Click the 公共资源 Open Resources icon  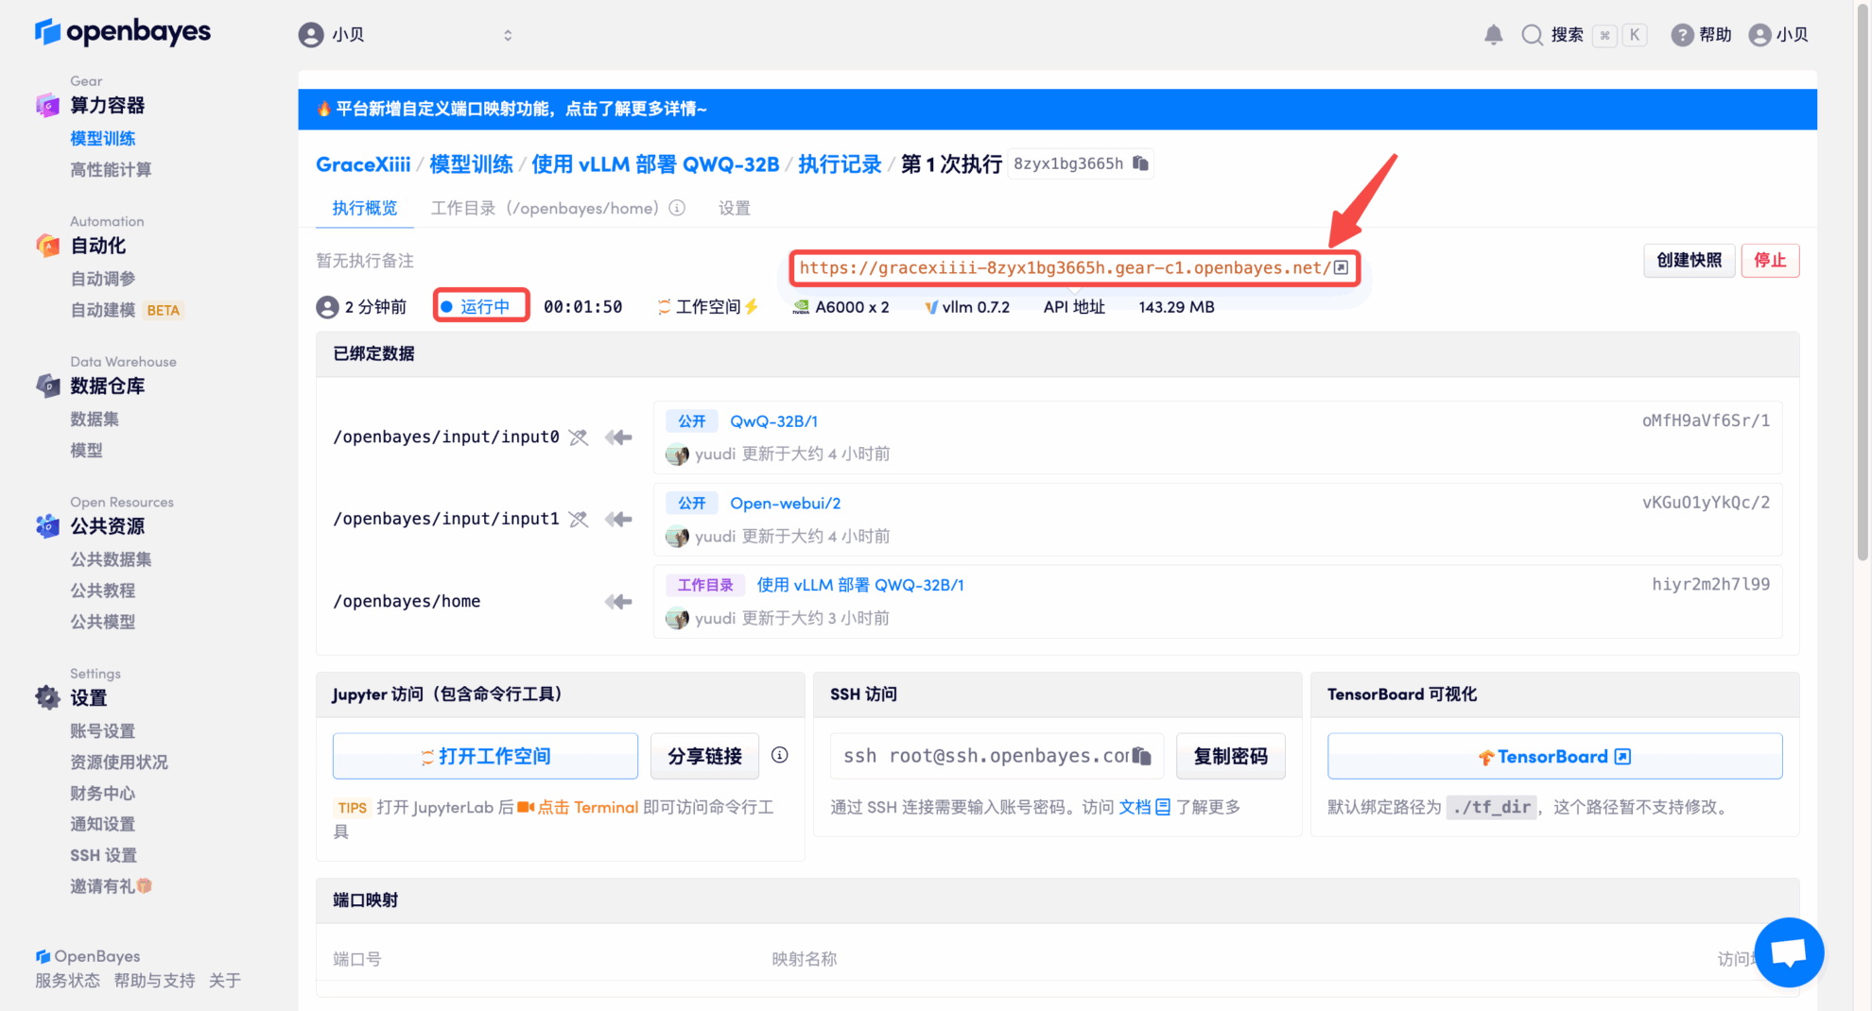click(47, 525)
